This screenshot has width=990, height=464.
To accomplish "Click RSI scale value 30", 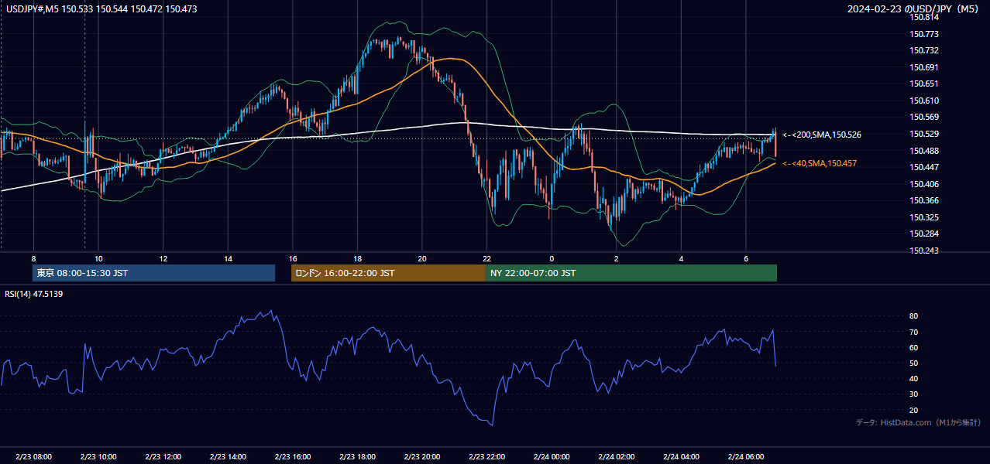I will coord(913,394).
